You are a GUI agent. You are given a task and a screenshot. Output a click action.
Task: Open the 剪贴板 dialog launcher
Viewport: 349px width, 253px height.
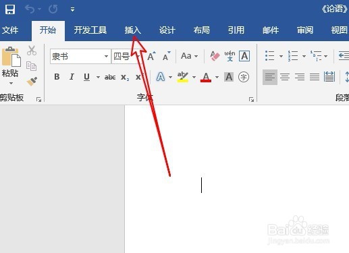coord(39,99)
